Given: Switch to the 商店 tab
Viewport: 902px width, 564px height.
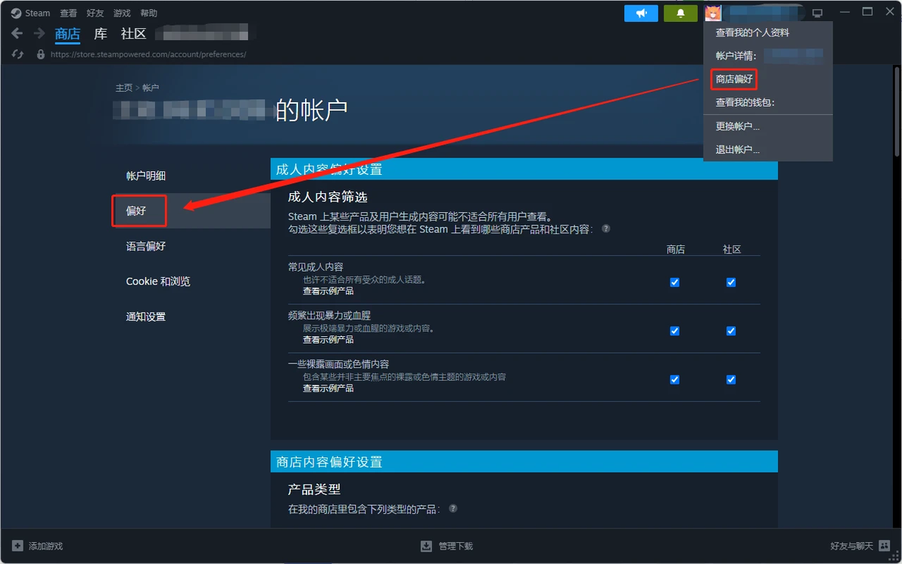Looking at the screenshot, I should (67, 34).
